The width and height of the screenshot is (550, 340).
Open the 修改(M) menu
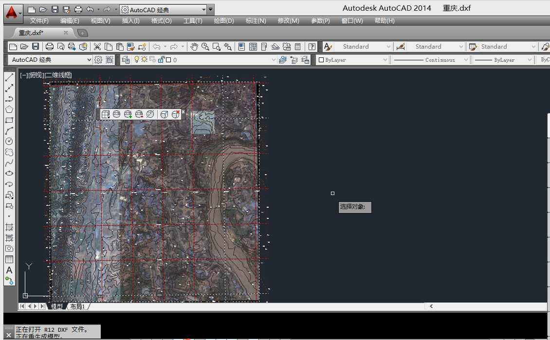288,21
